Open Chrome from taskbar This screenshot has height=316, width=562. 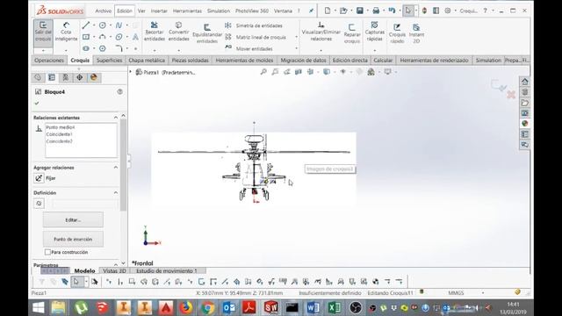click(207, 307)
